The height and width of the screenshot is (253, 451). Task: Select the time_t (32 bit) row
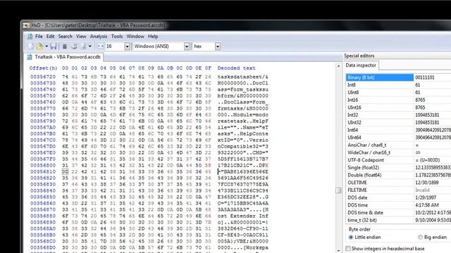398,220
